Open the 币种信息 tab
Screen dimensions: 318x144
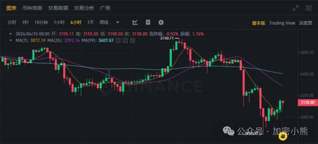pyautogui.click(x=32, y=8)
